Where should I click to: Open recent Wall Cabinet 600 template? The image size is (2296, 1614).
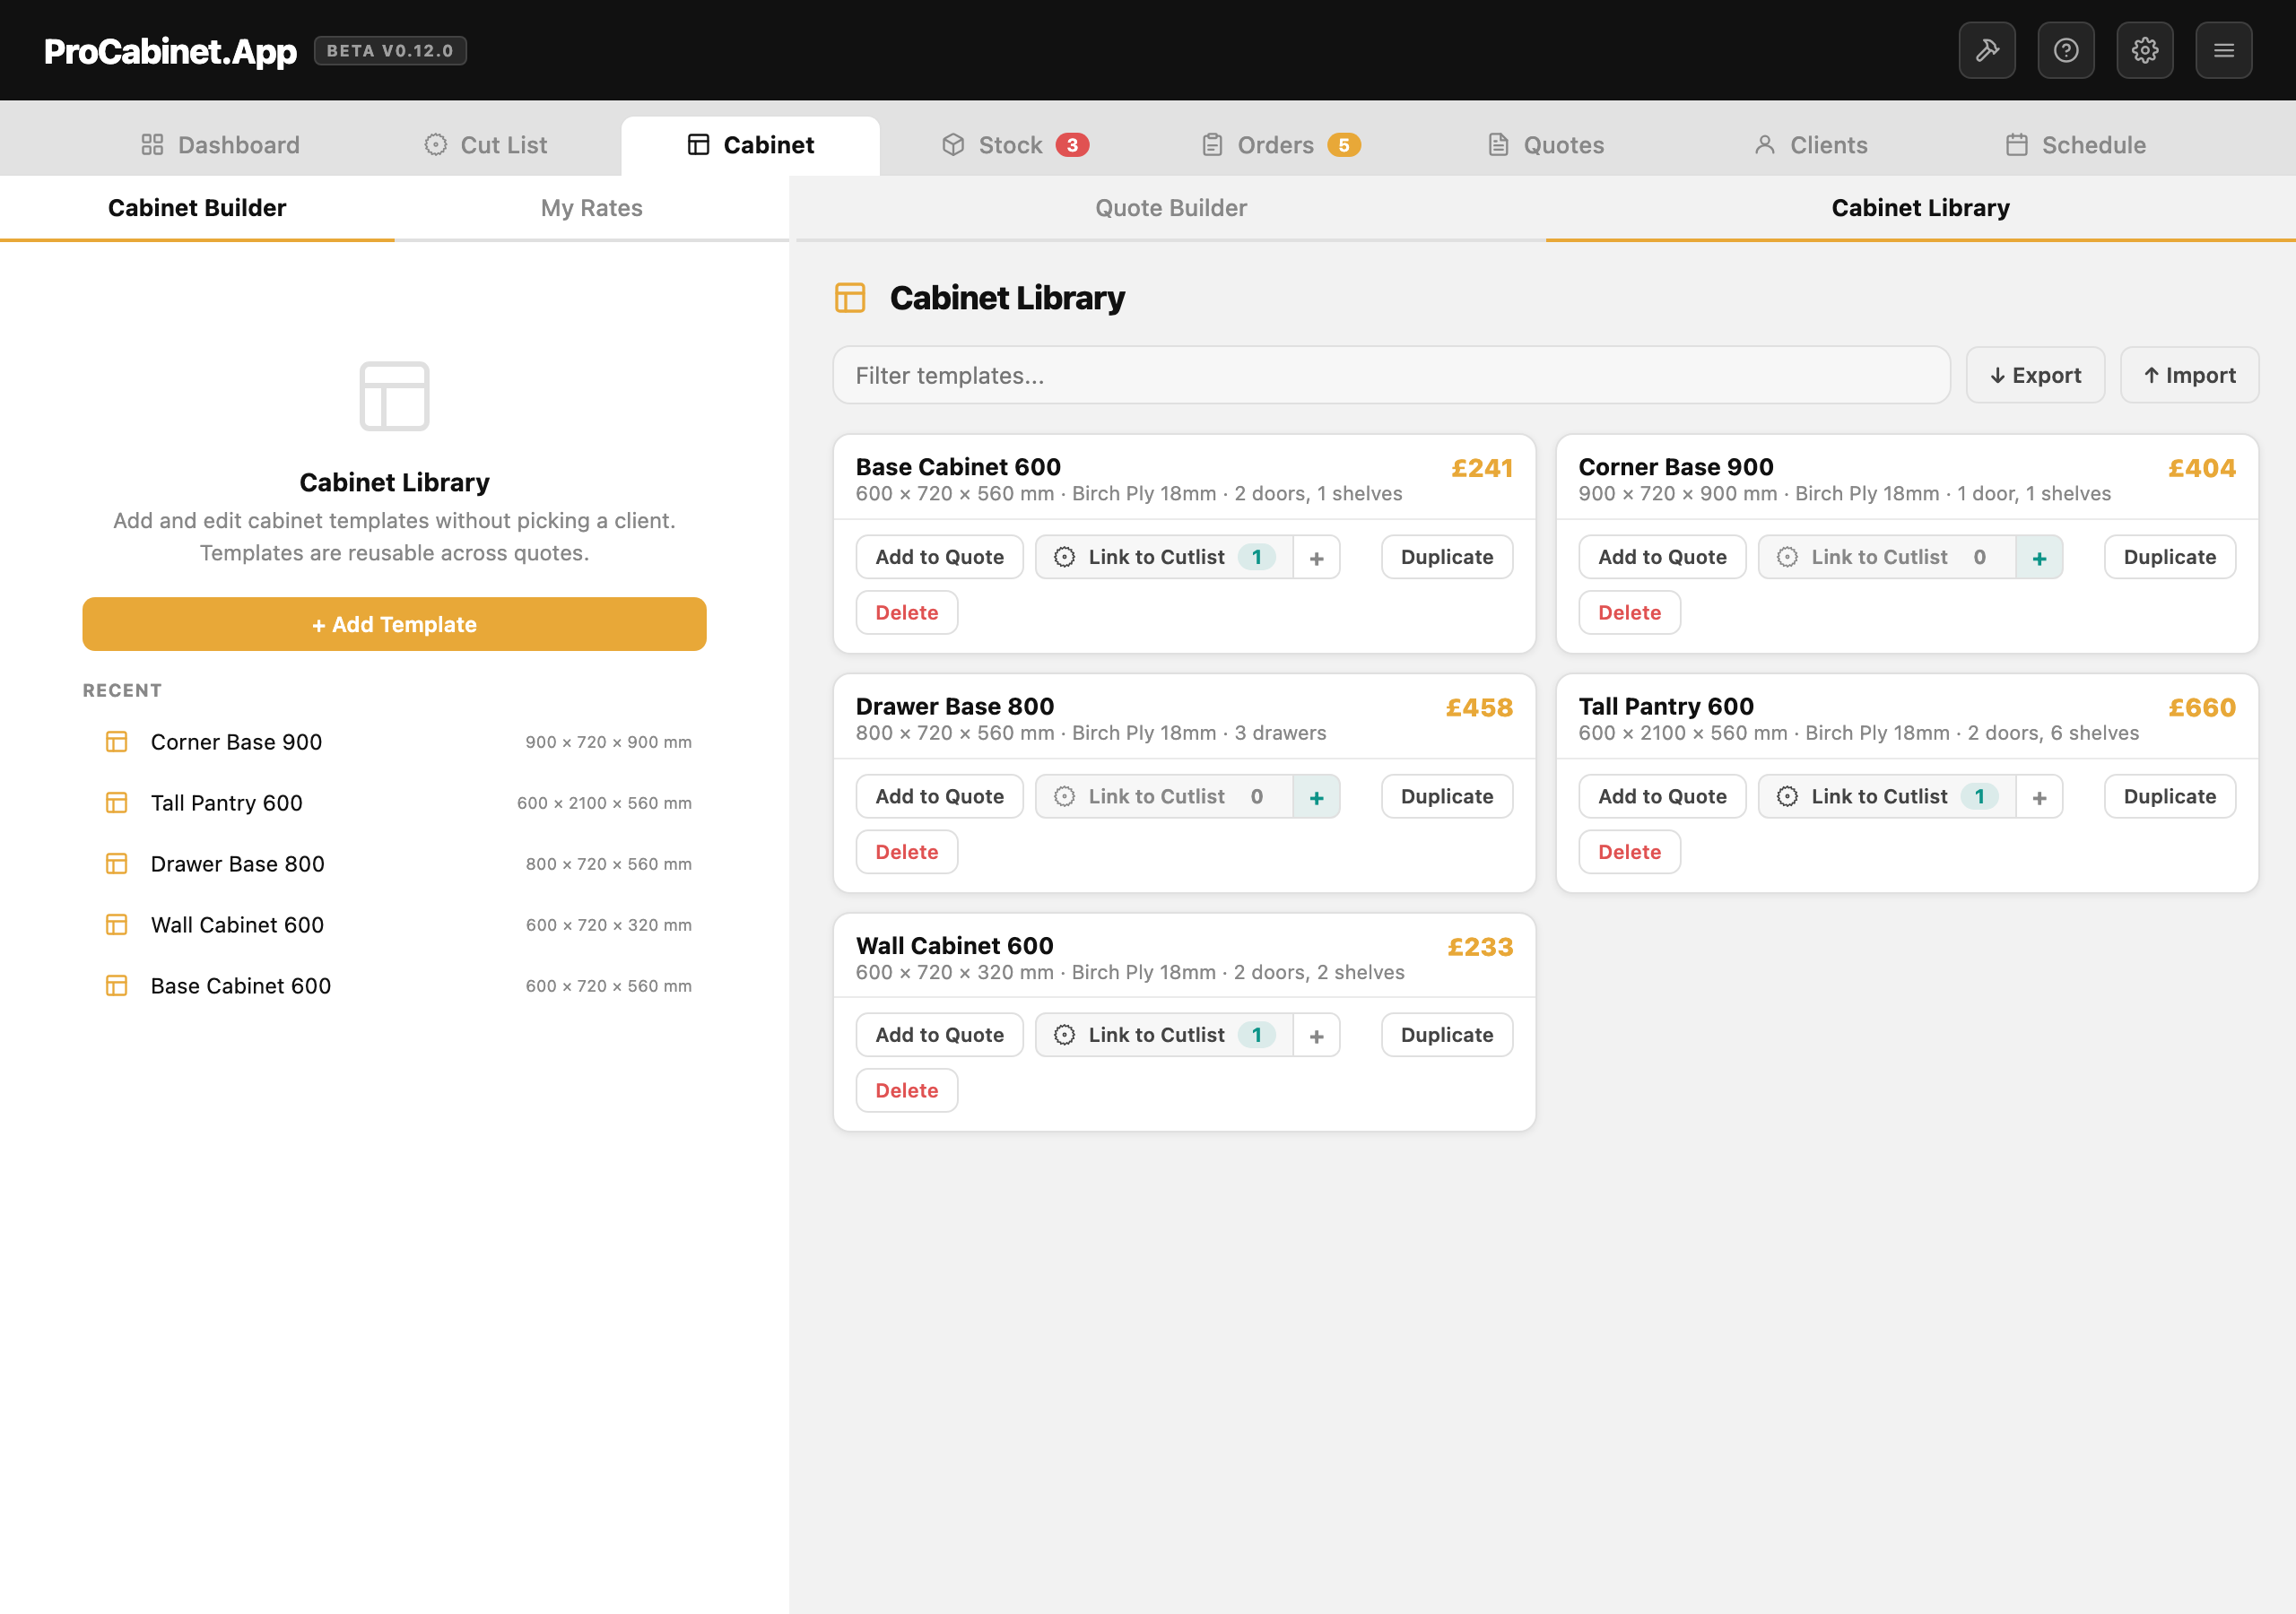(394, 925)
